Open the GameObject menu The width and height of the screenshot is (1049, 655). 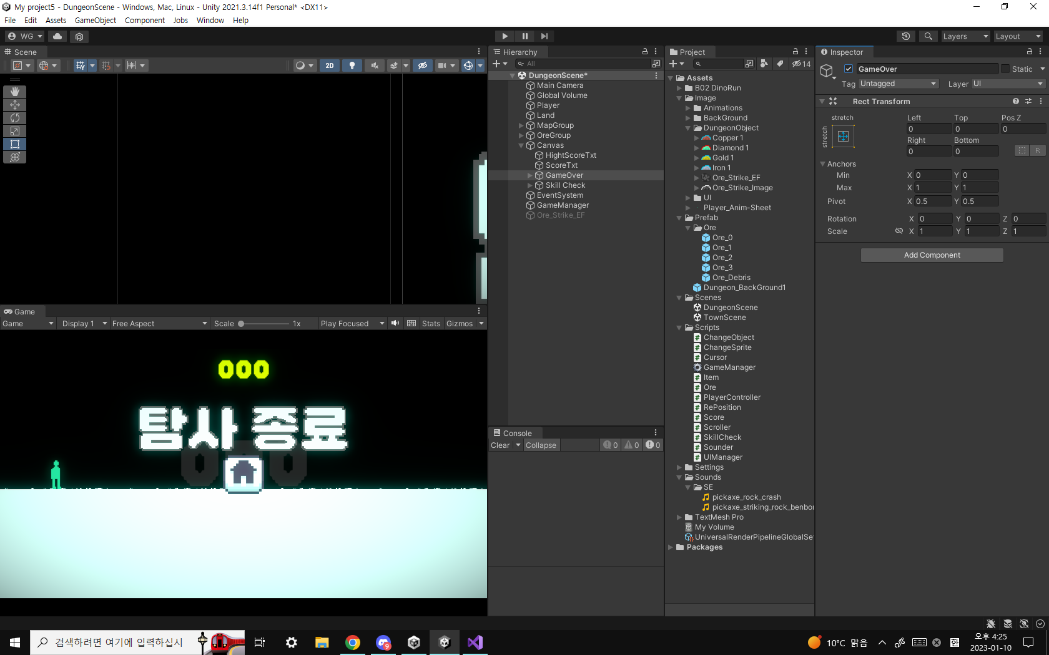point(96,21)
